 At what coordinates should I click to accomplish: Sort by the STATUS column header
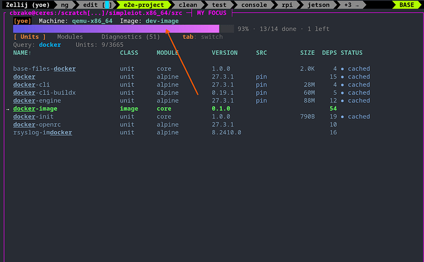(351, 53)
